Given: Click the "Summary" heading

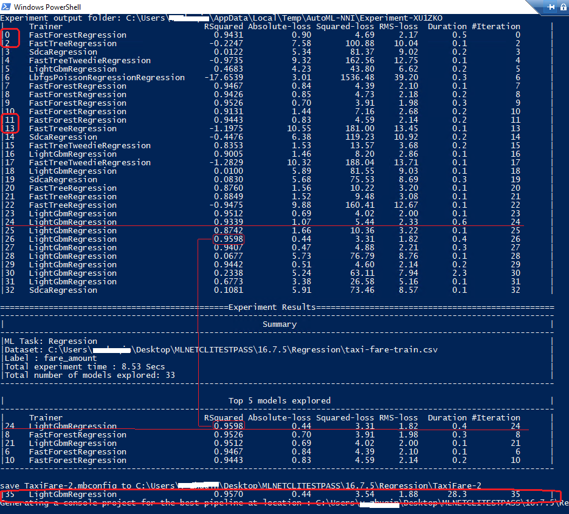Looking at the screenshot, I should tap(280, 324).
